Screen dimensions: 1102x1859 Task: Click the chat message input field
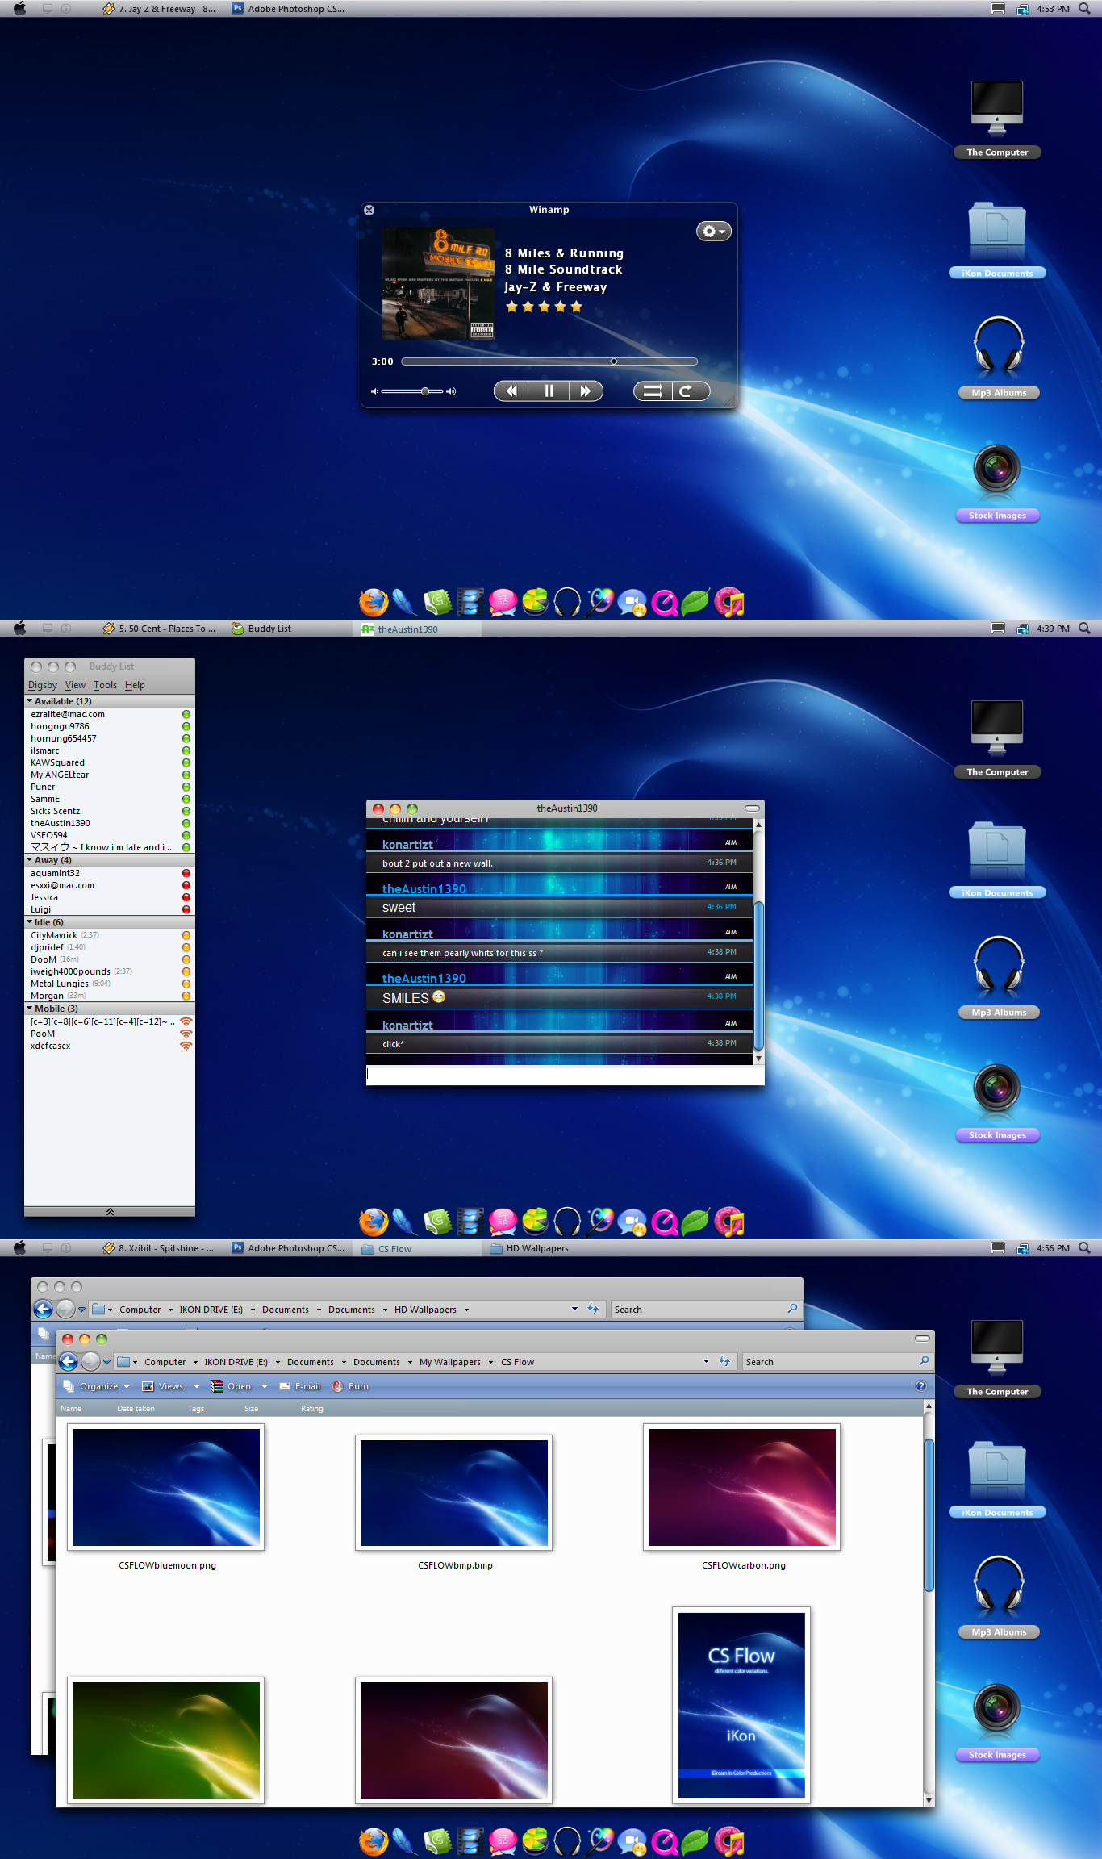coord(565,1075)
